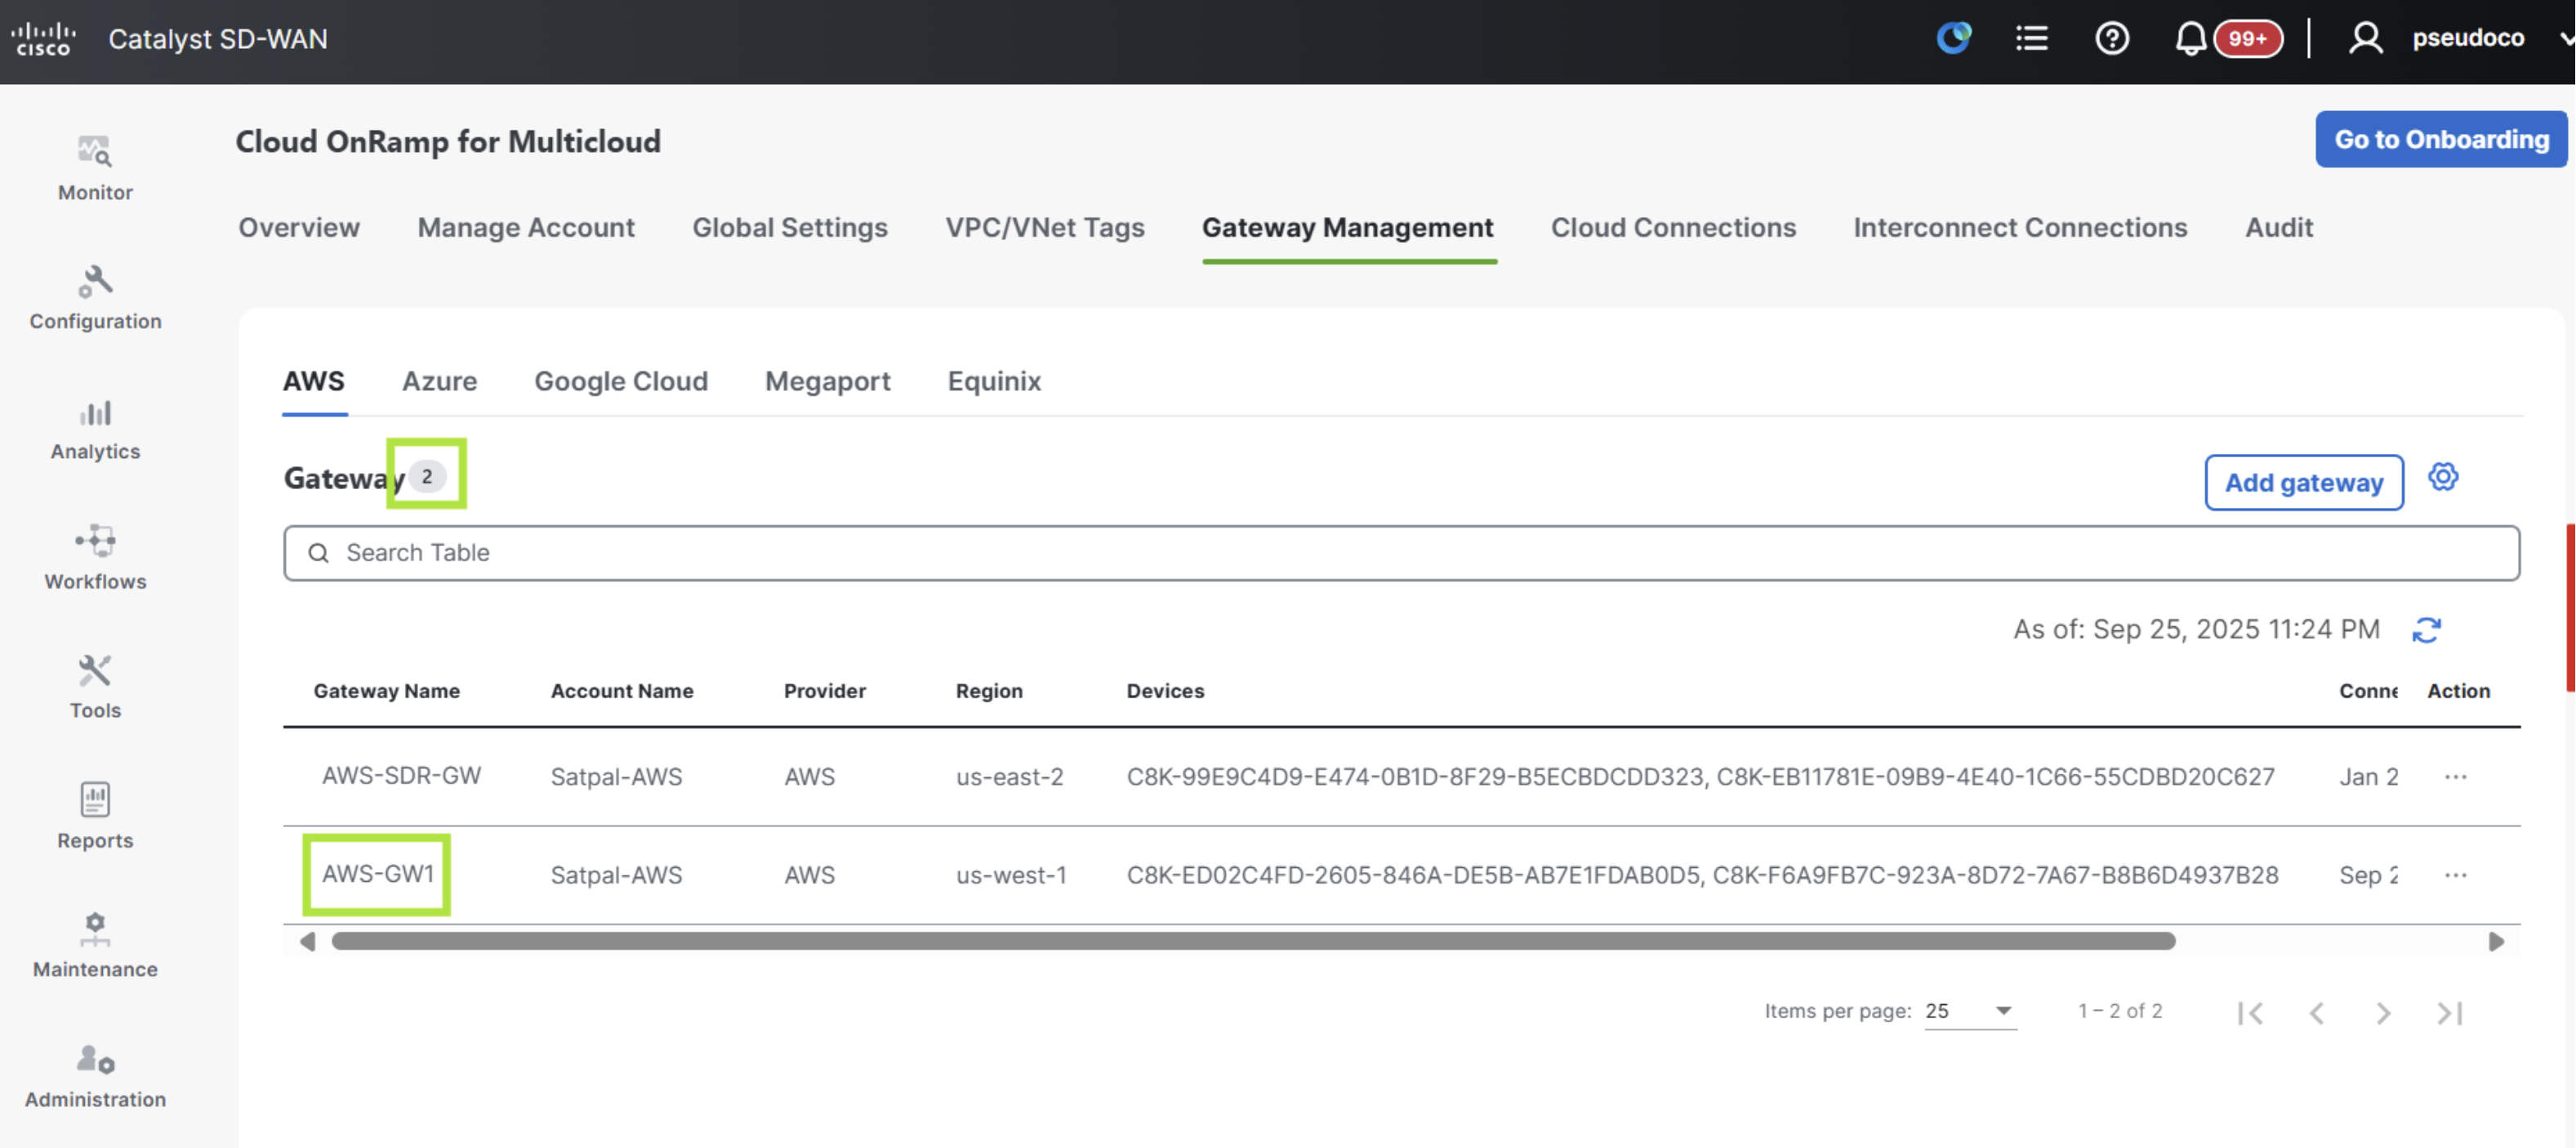Select the Equinix provider tab
Viewport: 2576px width, 1148px height.
994,381
